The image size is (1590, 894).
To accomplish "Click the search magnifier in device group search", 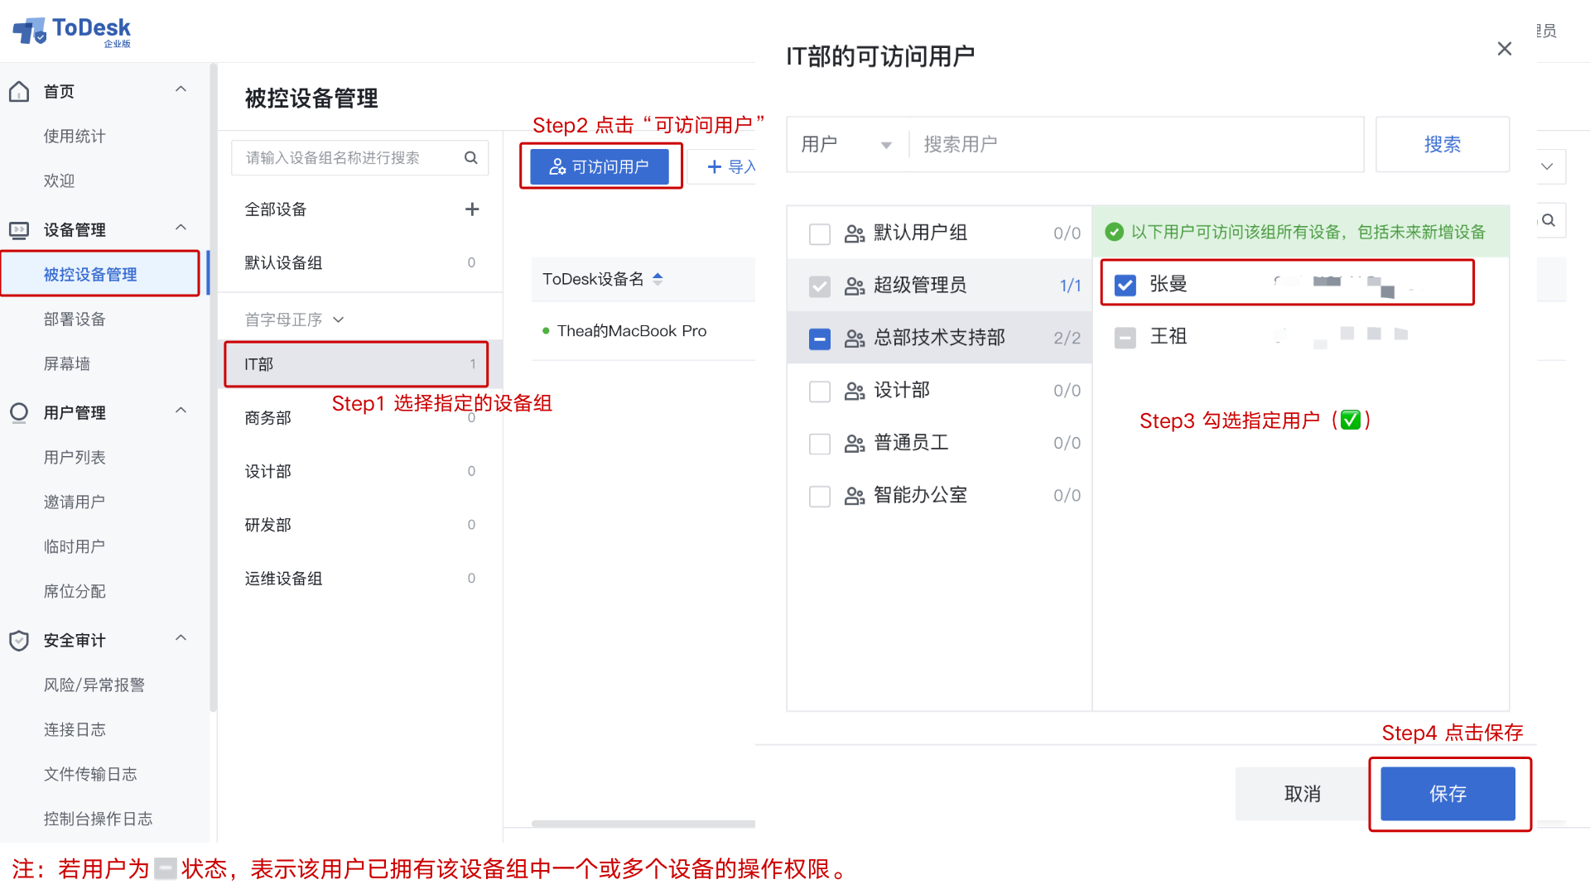I will 470,157.
